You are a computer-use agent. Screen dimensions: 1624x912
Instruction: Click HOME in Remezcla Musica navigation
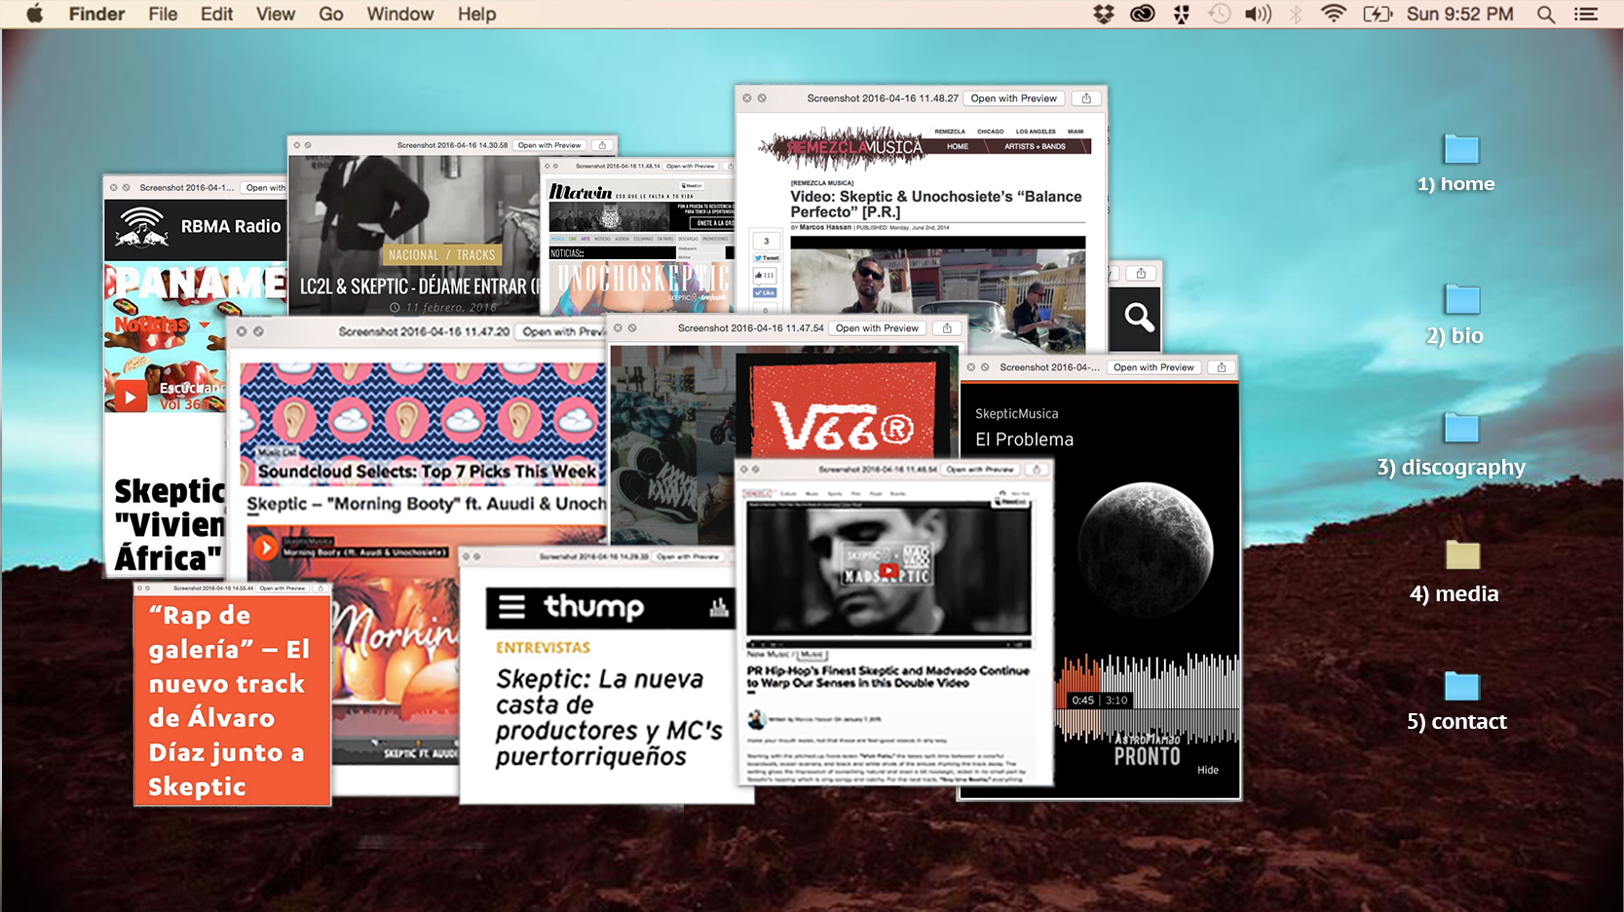pos(958,146)
